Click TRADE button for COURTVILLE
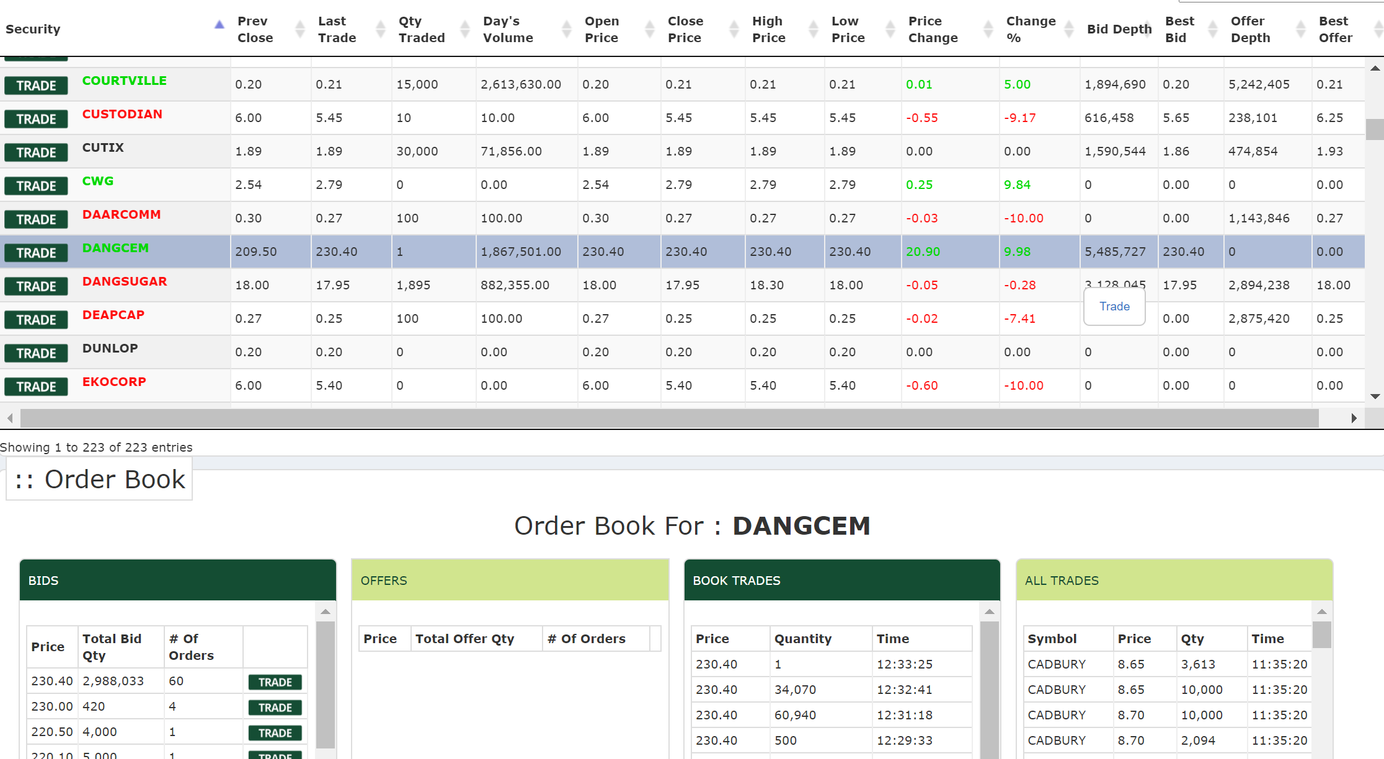Viewport: 1384px width, 759px height. (36, 86)
